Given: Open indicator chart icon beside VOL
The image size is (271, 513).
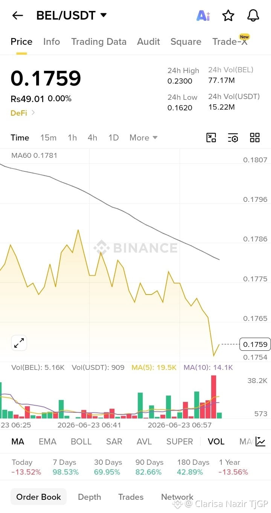Looking at the screenshot, I should click(x=260, y=441).
